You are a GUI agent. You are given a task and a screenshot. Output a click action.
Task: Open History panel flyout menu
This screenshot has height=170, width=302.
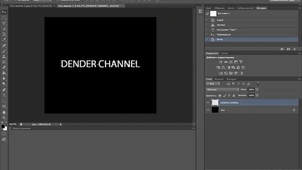[299, 8]
